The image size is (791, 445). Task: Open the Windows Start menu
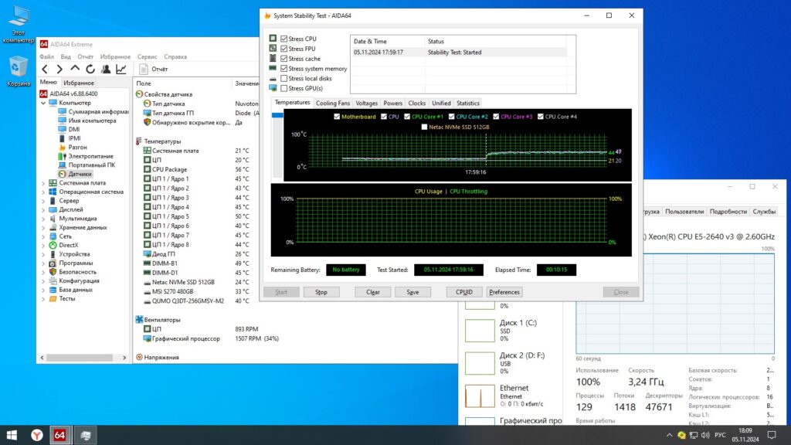[x=12, y=435]
